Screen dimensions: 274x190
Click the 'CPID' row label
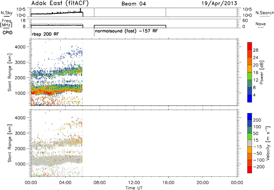8,33
